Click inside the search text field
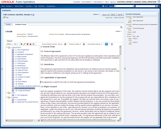The image size is (161, 129). [145, 6]
